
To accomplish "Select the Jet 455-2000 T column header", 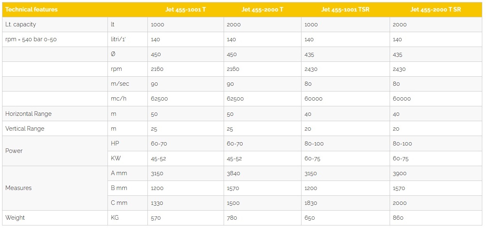I will tap(262, 9).
